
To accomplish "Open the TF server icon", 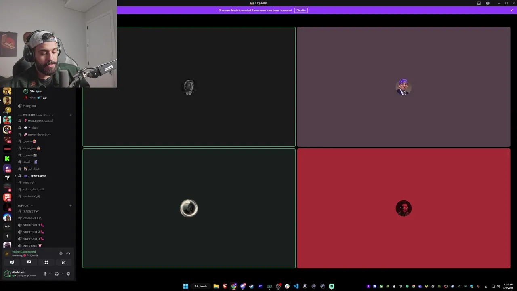I will [x=7, y=178].
